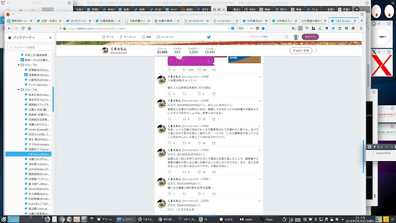Switch to the レトルトカレー tab
The width and height of the screenshot is (396, 223).
225,20
